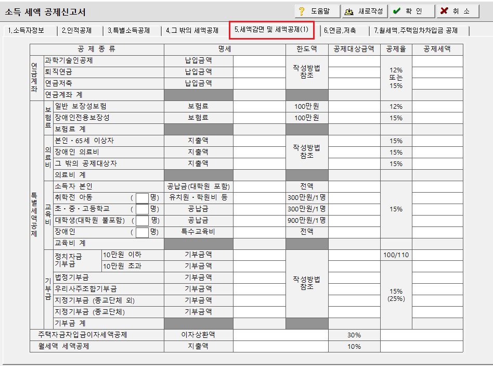Click the 특수교육비 amount field
The image size is (493, 366).
[x=260, y=232]
